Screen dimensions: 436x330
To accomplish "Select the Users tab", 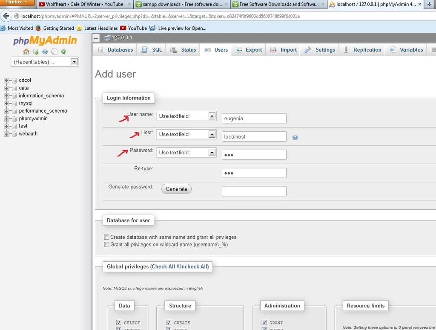I will 216,50.
